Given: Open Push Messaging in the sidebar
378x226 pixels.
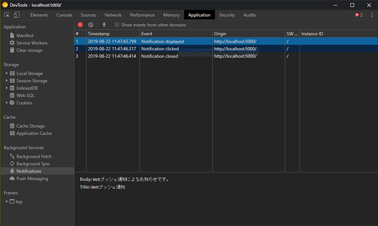Looking at the screenshot, I should [29, 179].
